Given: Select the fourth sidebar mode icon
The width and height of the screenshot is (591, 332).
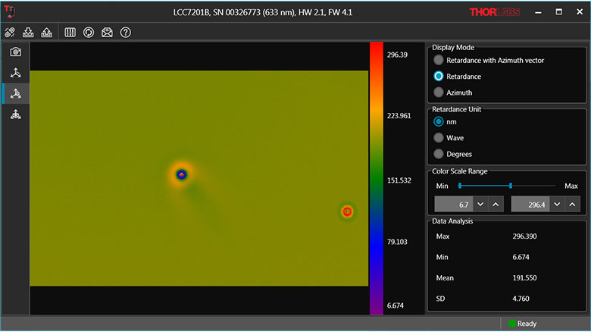Looking at the screenshot, I should coord(16,114).
